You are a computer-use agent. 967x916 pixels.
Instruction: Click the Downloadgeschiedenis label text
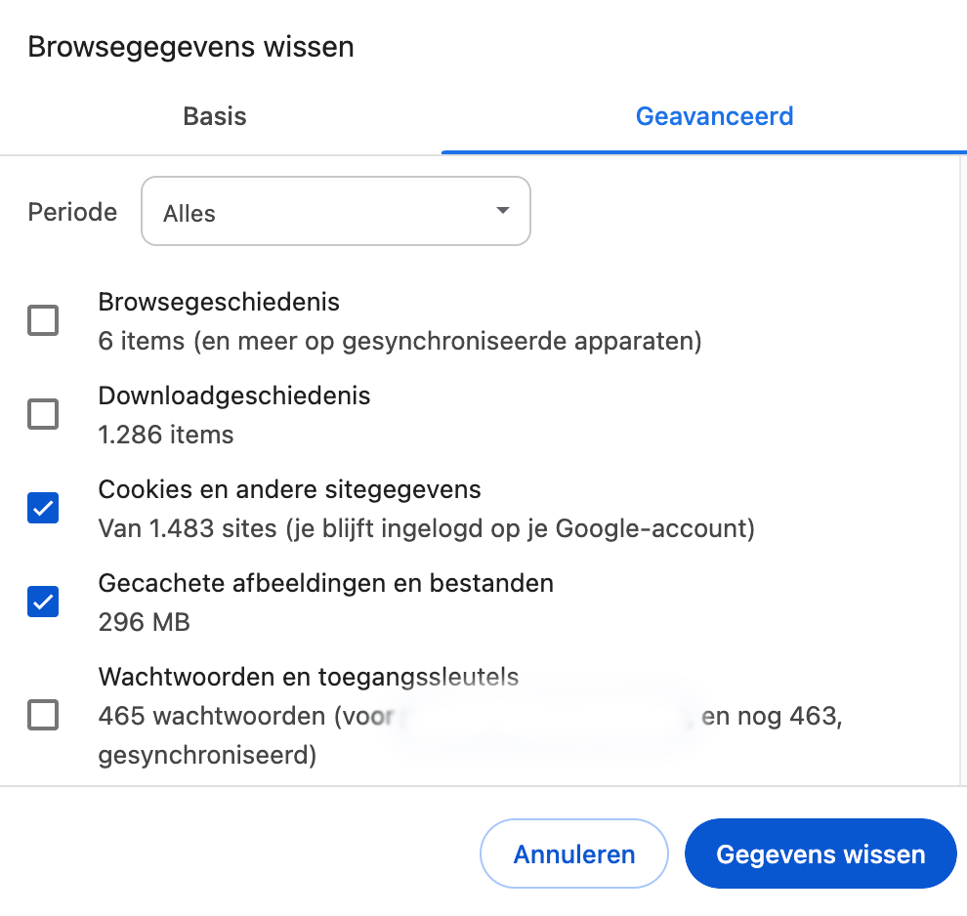tap(234, 396)
